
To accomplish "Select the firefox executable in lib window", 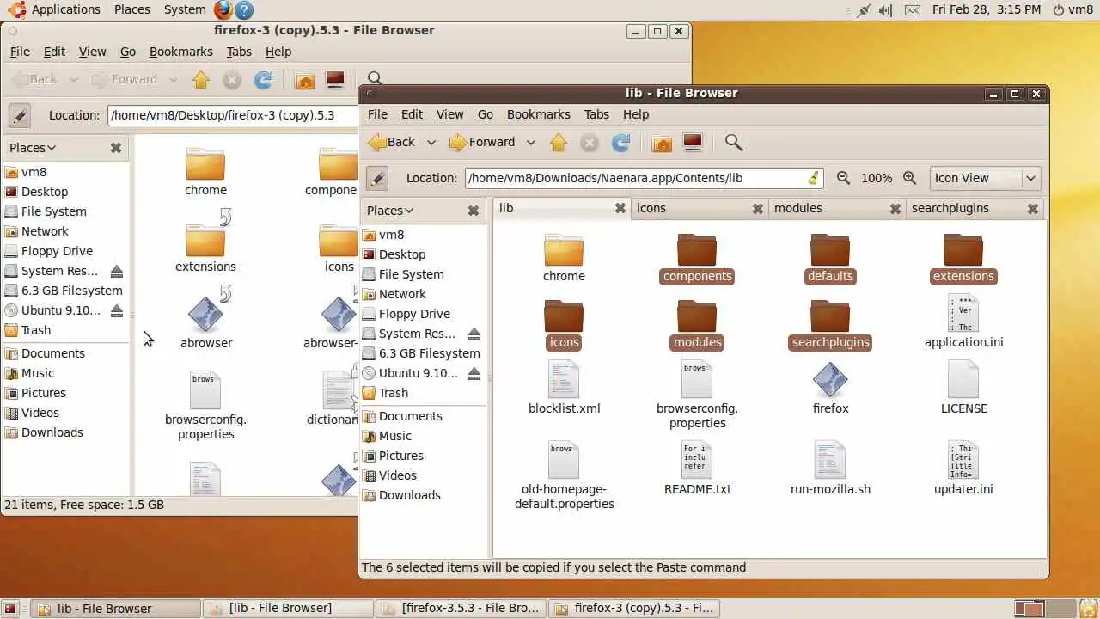I will click(830, 388).
